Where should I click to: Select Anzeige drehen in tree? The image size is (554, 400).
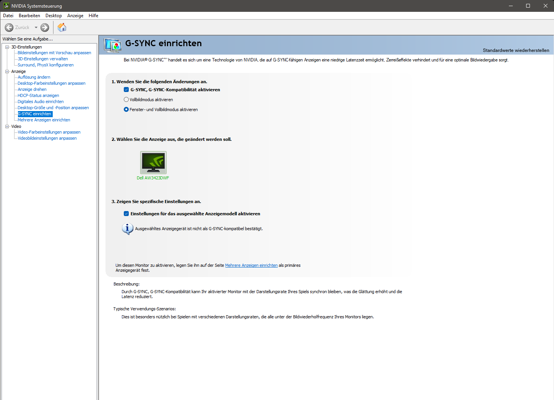(x=32, y=89)
